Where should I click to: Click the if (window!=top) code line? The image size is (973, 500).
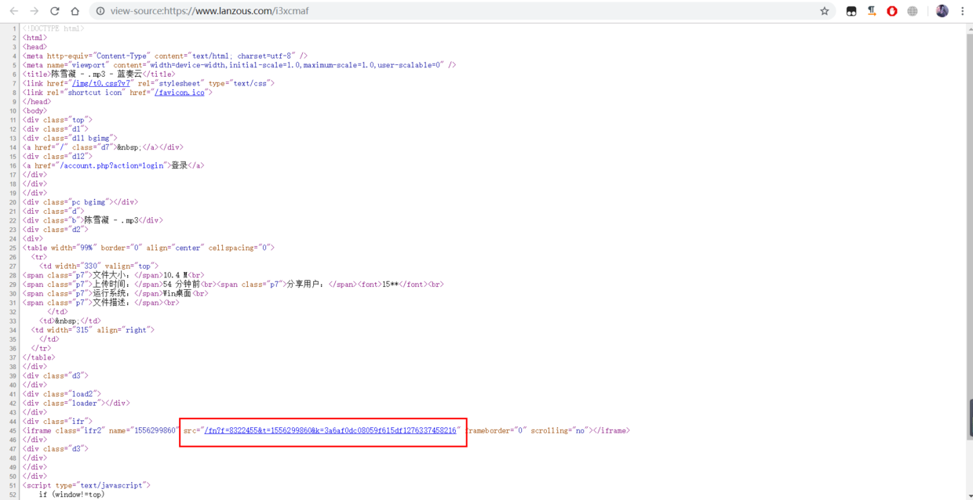point(71,495)
